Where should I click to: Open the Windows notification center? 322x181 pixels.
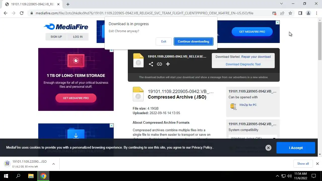[x=314, y=176]
